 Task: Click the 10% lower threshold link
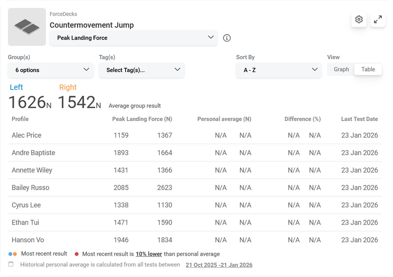pyautogui.click(x=149, y=254)
